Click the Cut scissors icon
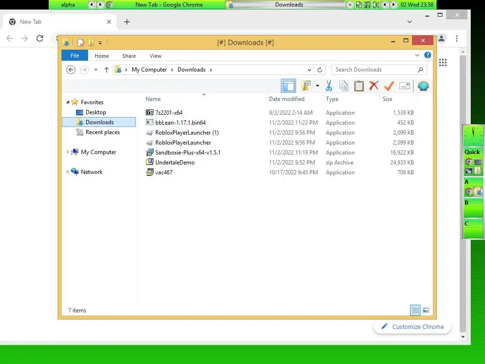 coord(329,86)
